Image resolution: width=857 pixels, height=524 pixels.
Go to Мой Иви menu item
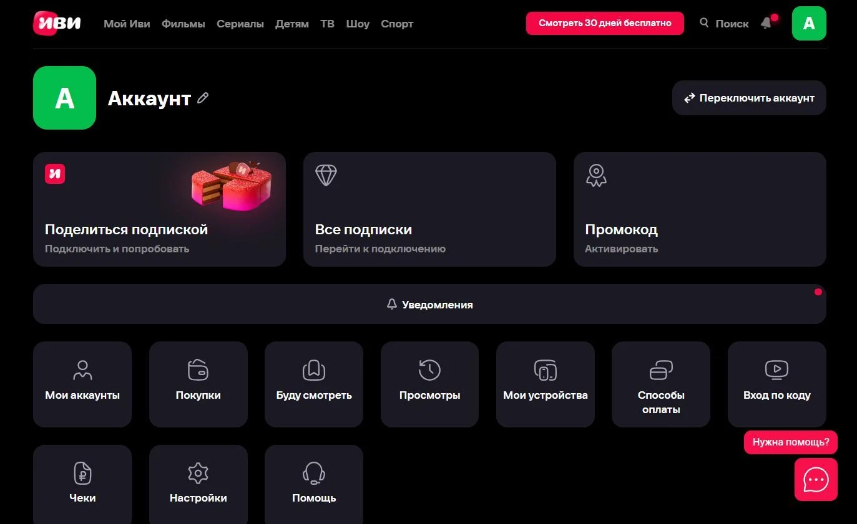pos(127,24)
